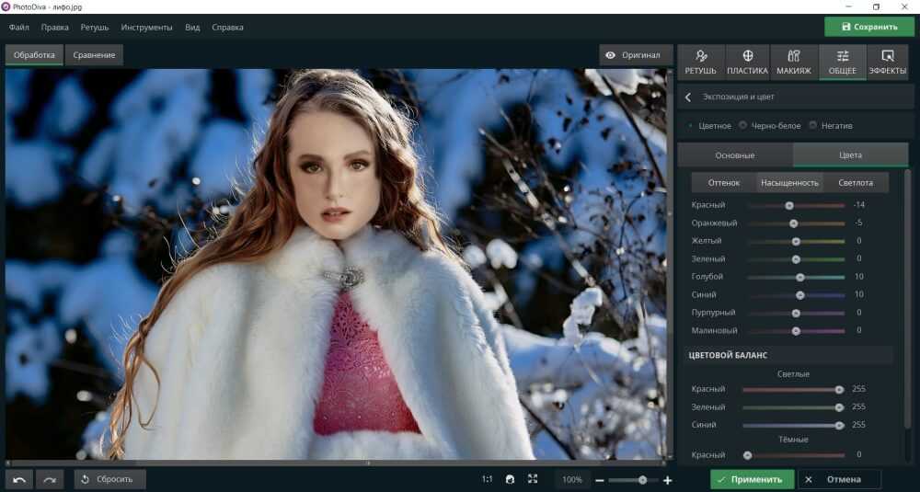This screenshot has height=492, width=920.
Task: Go back from Экспозиция и цвет panel
Action: [x=688, y=96]
